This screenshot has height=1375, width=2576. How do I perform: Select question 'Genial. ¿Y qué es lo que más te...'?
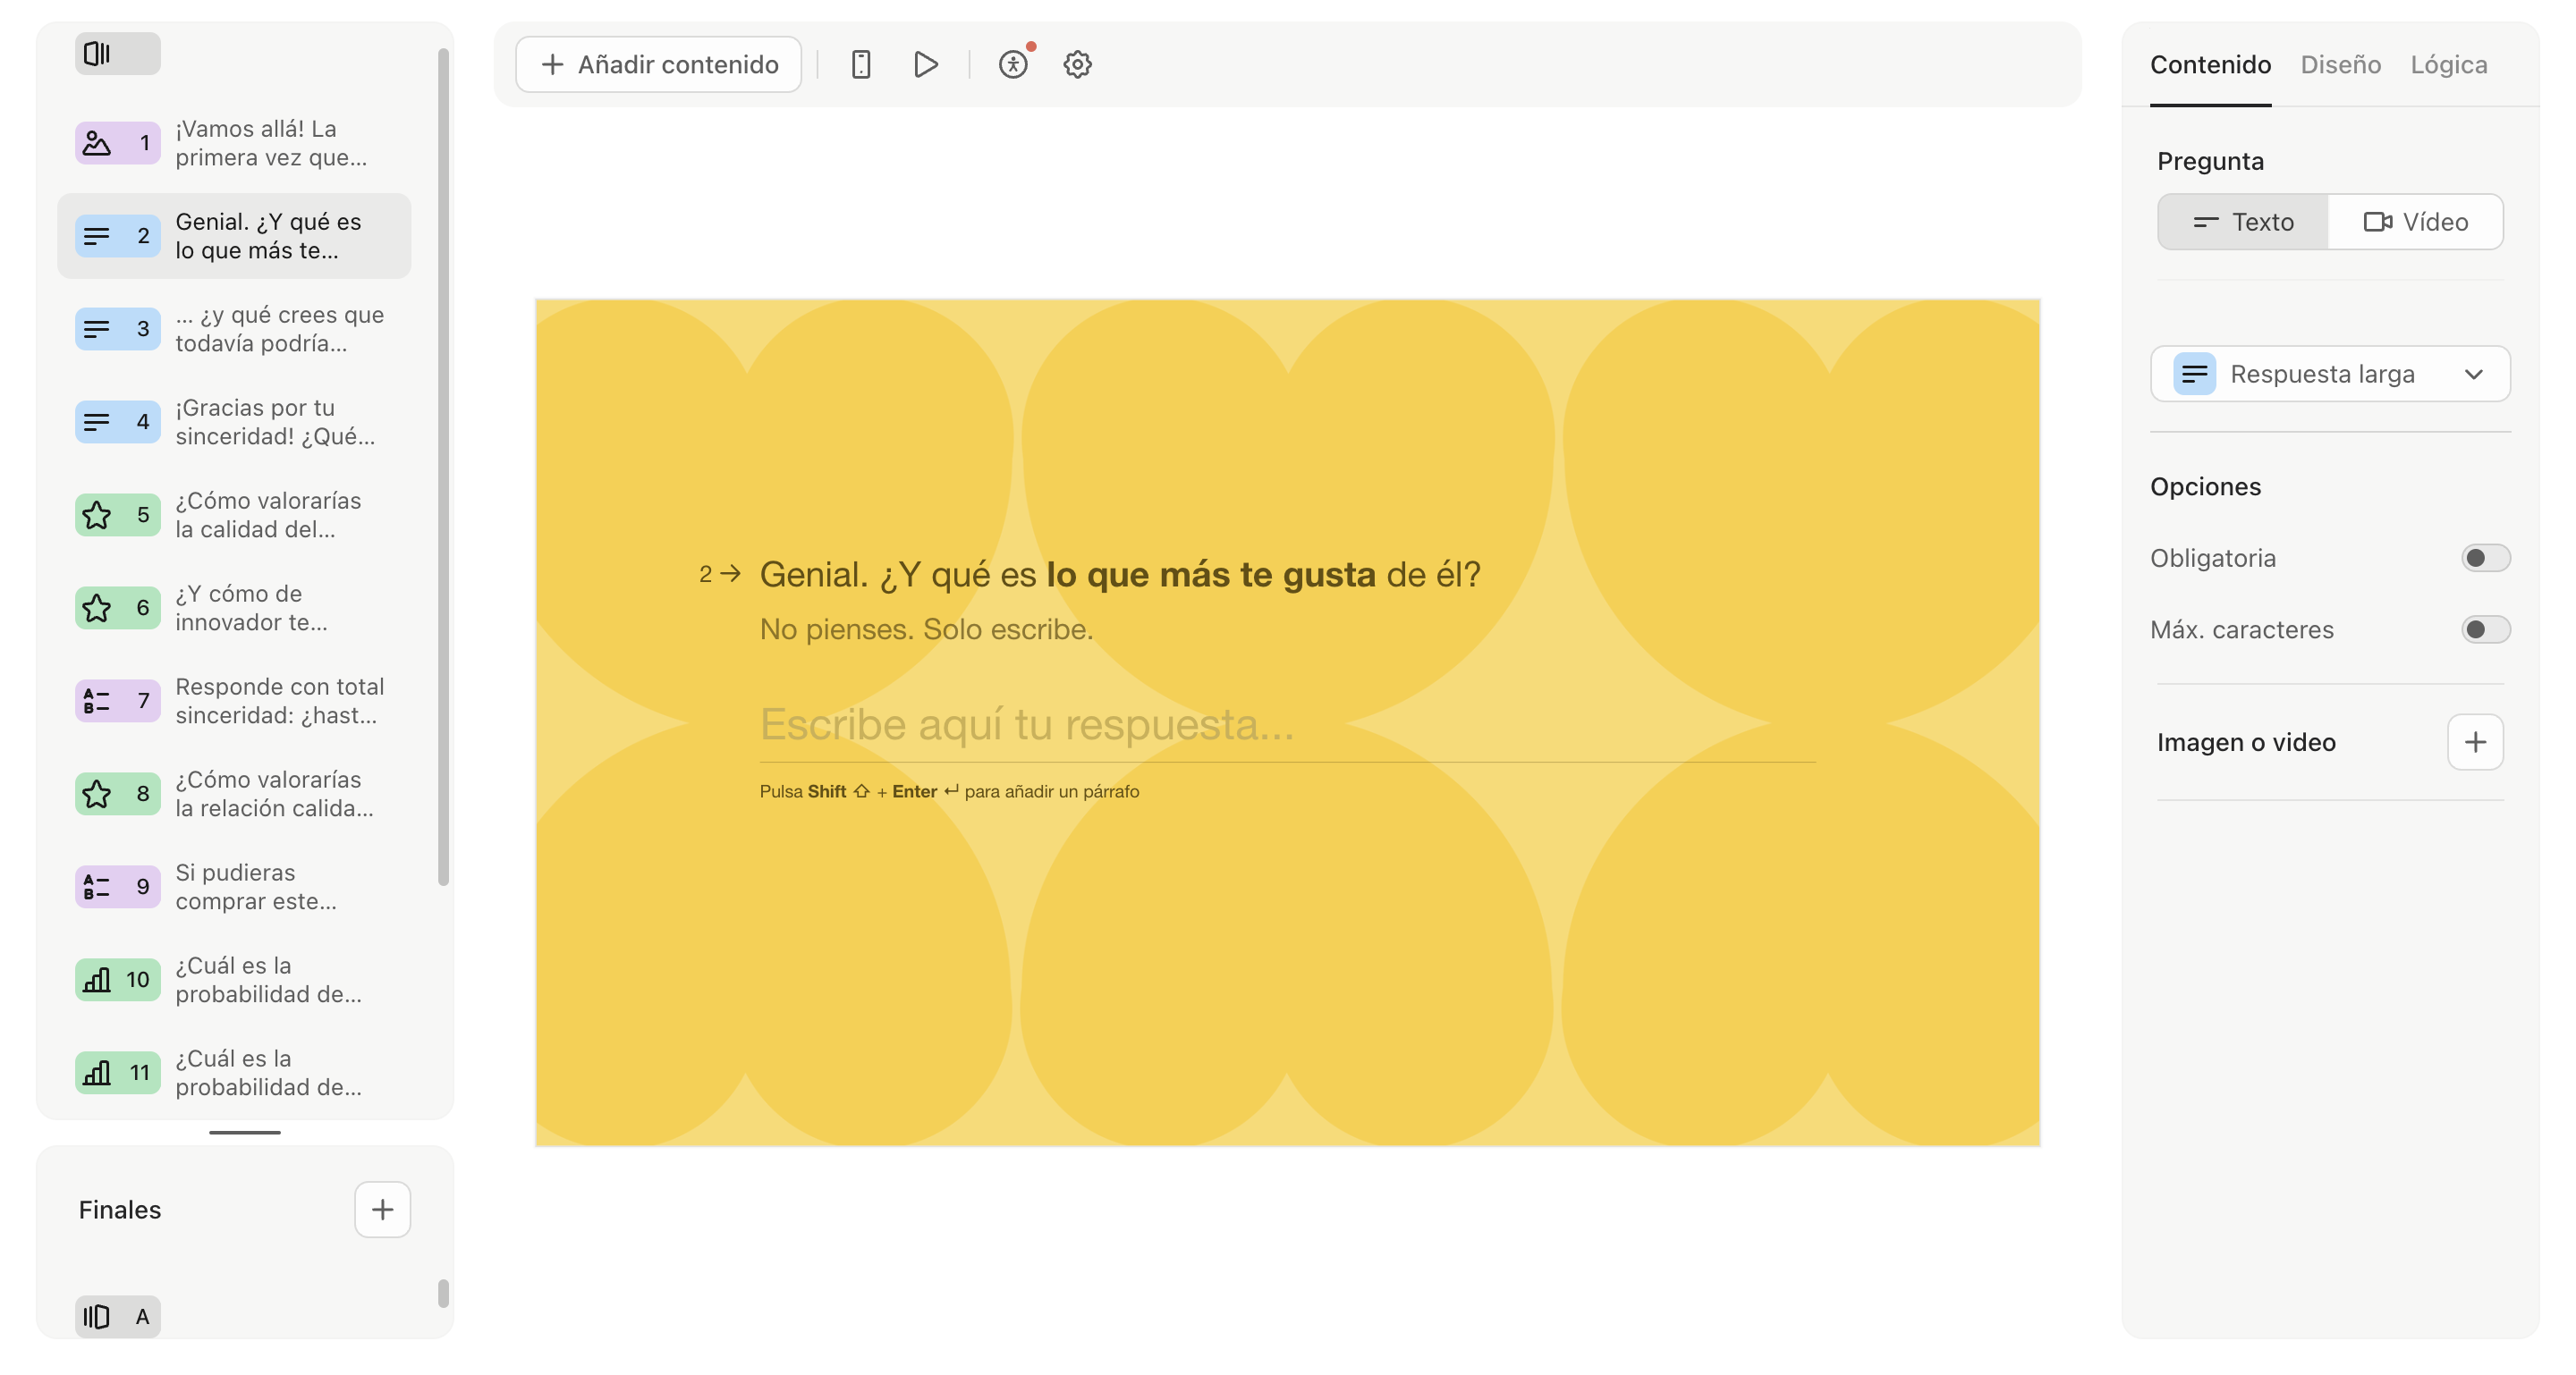pyautogui.click(x=234, y=236)
